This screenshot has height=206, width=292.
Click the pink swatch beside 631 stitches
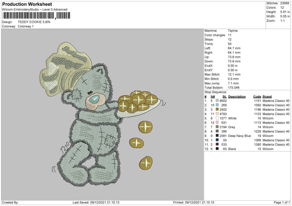pos(217,122)
